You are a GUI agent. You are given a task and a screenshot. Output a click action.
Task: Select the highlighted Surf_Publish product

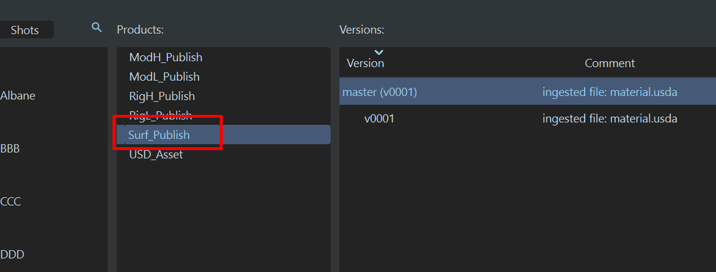[159, 135]
